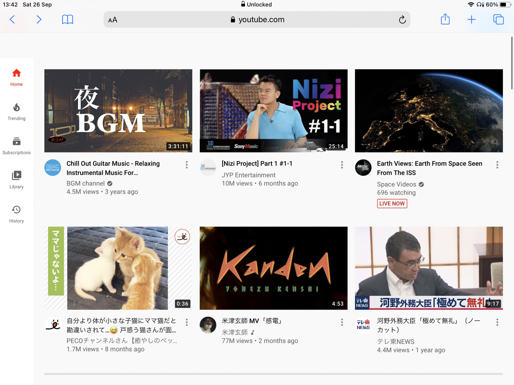Open Safari bookmarks book icon
Viewport: 514px width, 385px height.
point(68,20)
